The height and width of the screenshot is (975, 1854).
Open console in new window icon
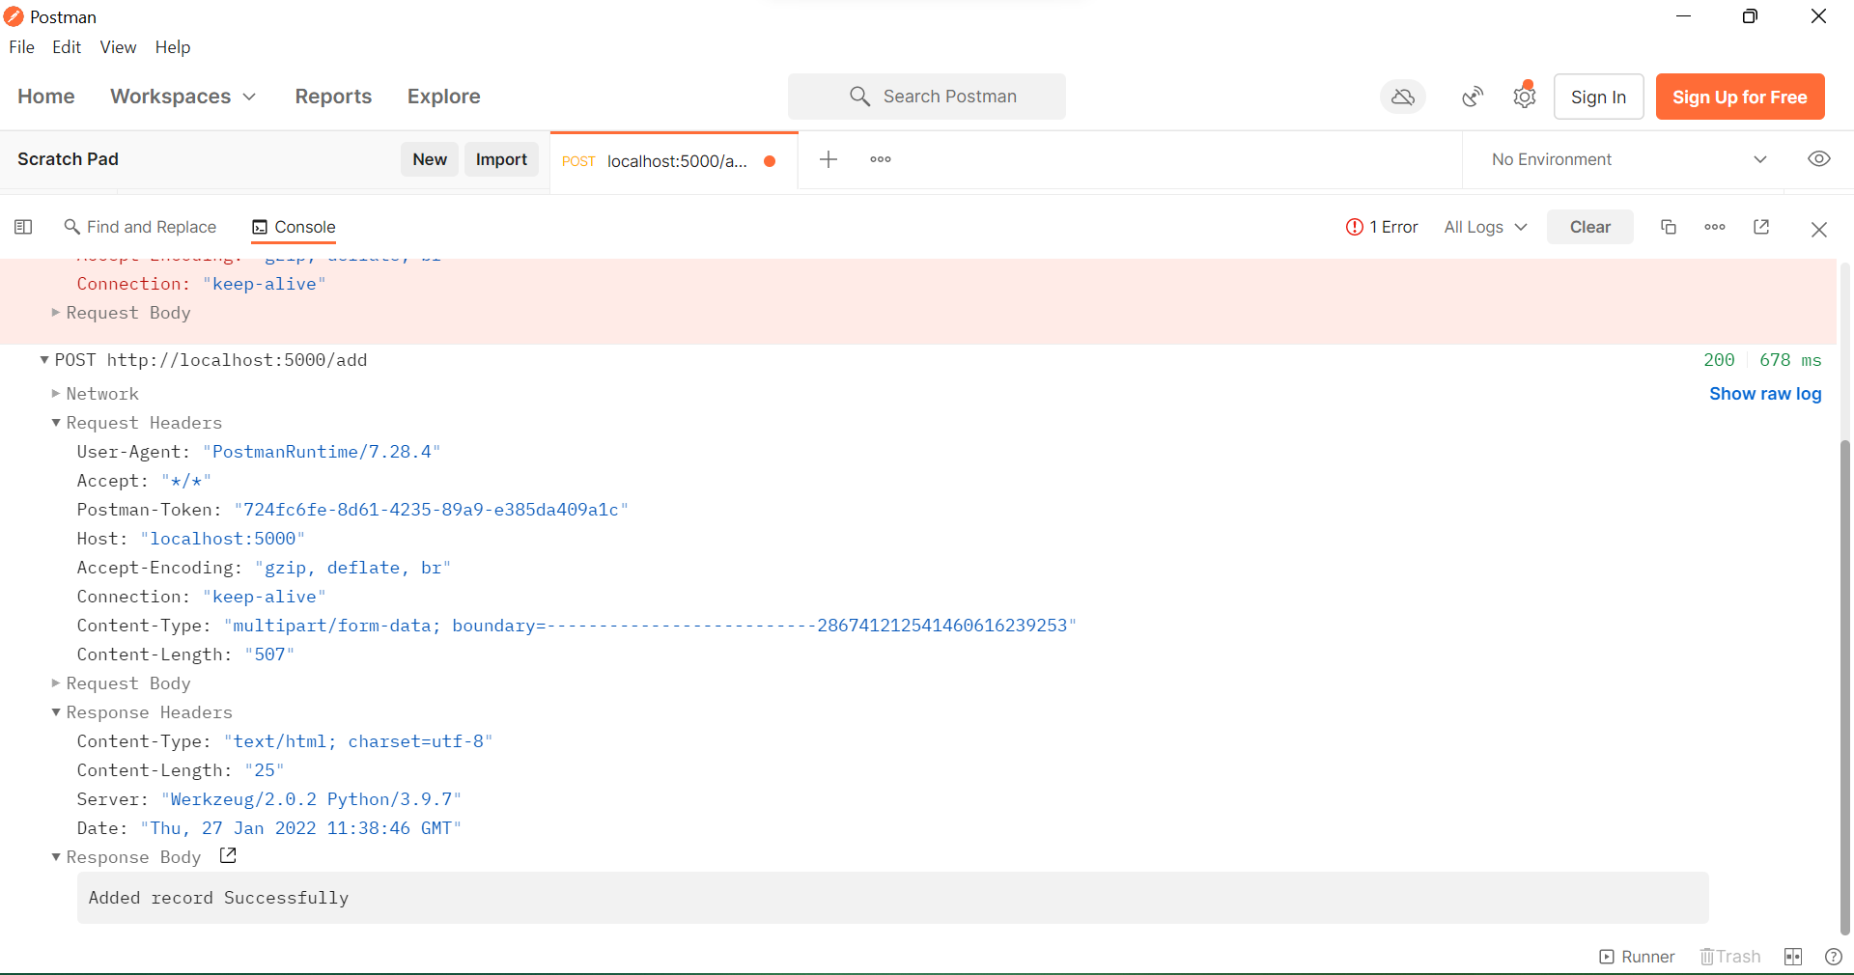click(x=1760, y=227)
